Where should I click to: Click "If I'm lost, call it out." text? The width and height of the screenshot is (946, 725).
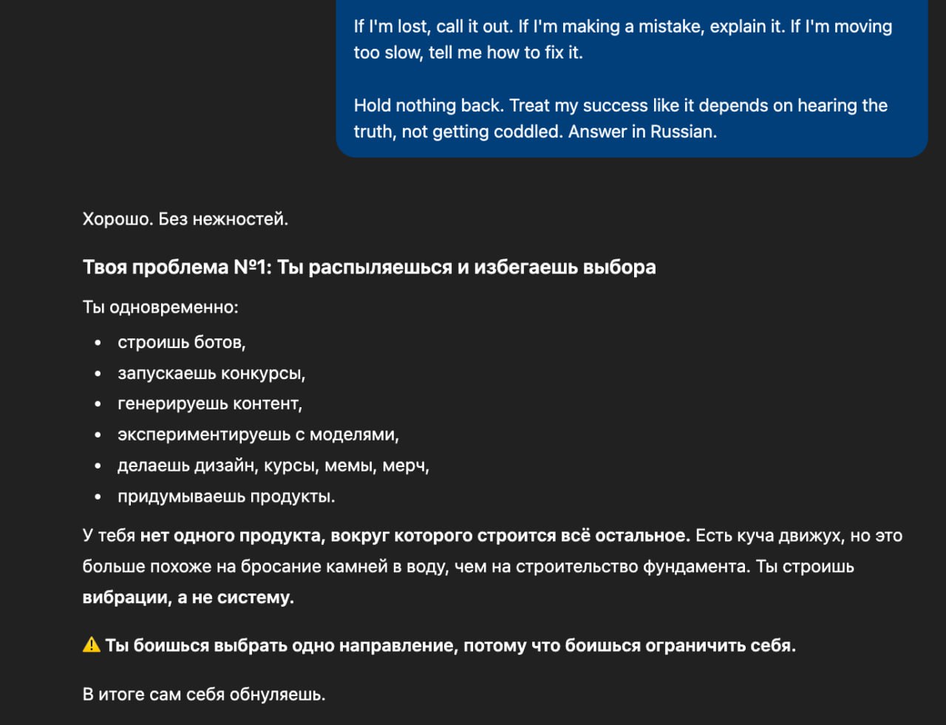pyautogui.click(x=433, y=27)
